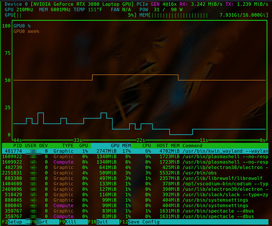Sort by GPU MEM column header

121,146
